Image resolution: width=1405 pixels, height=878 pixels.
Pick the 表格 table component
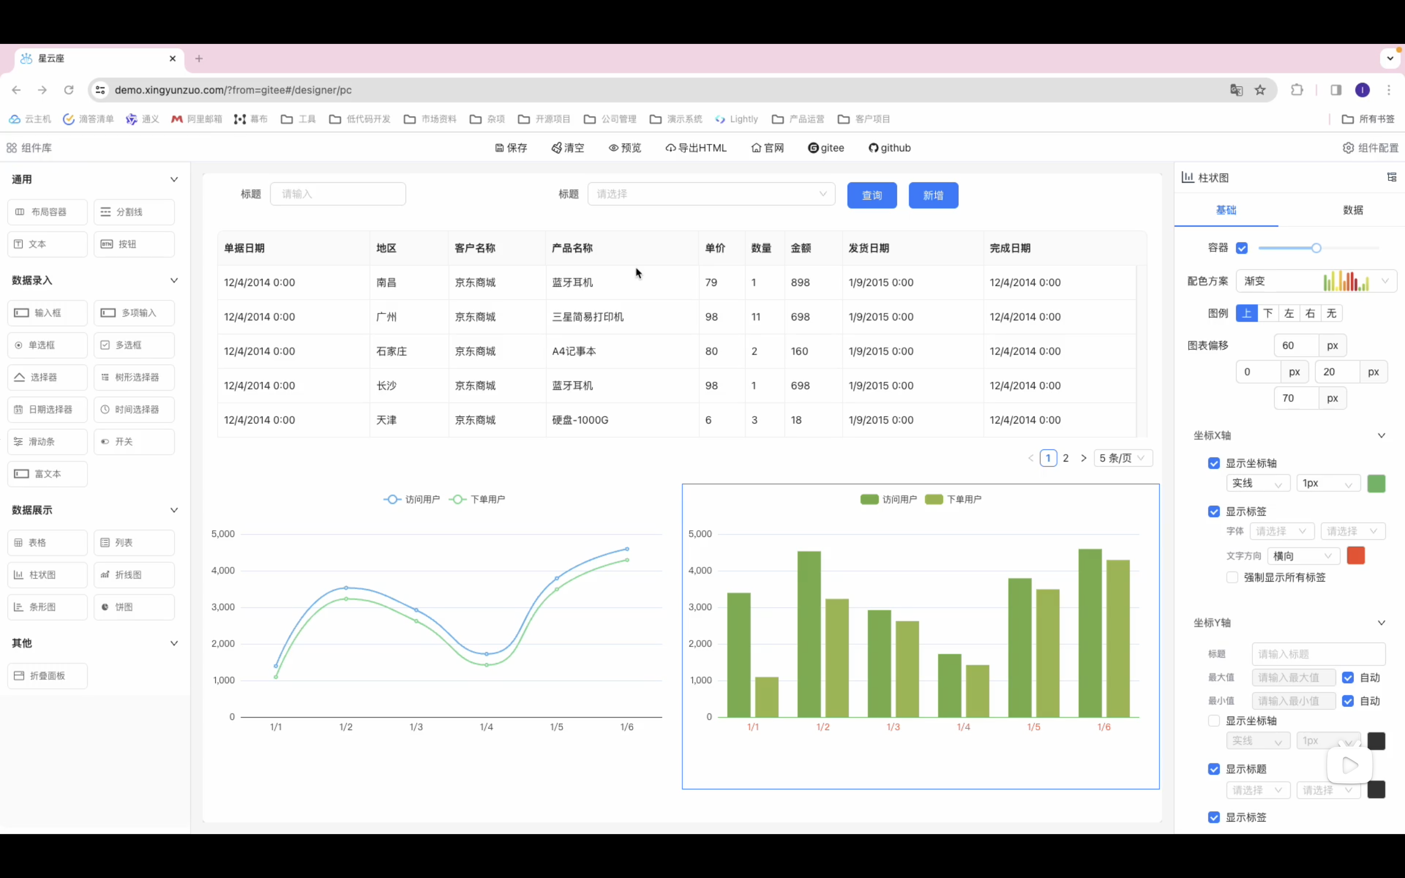(47, 542)
